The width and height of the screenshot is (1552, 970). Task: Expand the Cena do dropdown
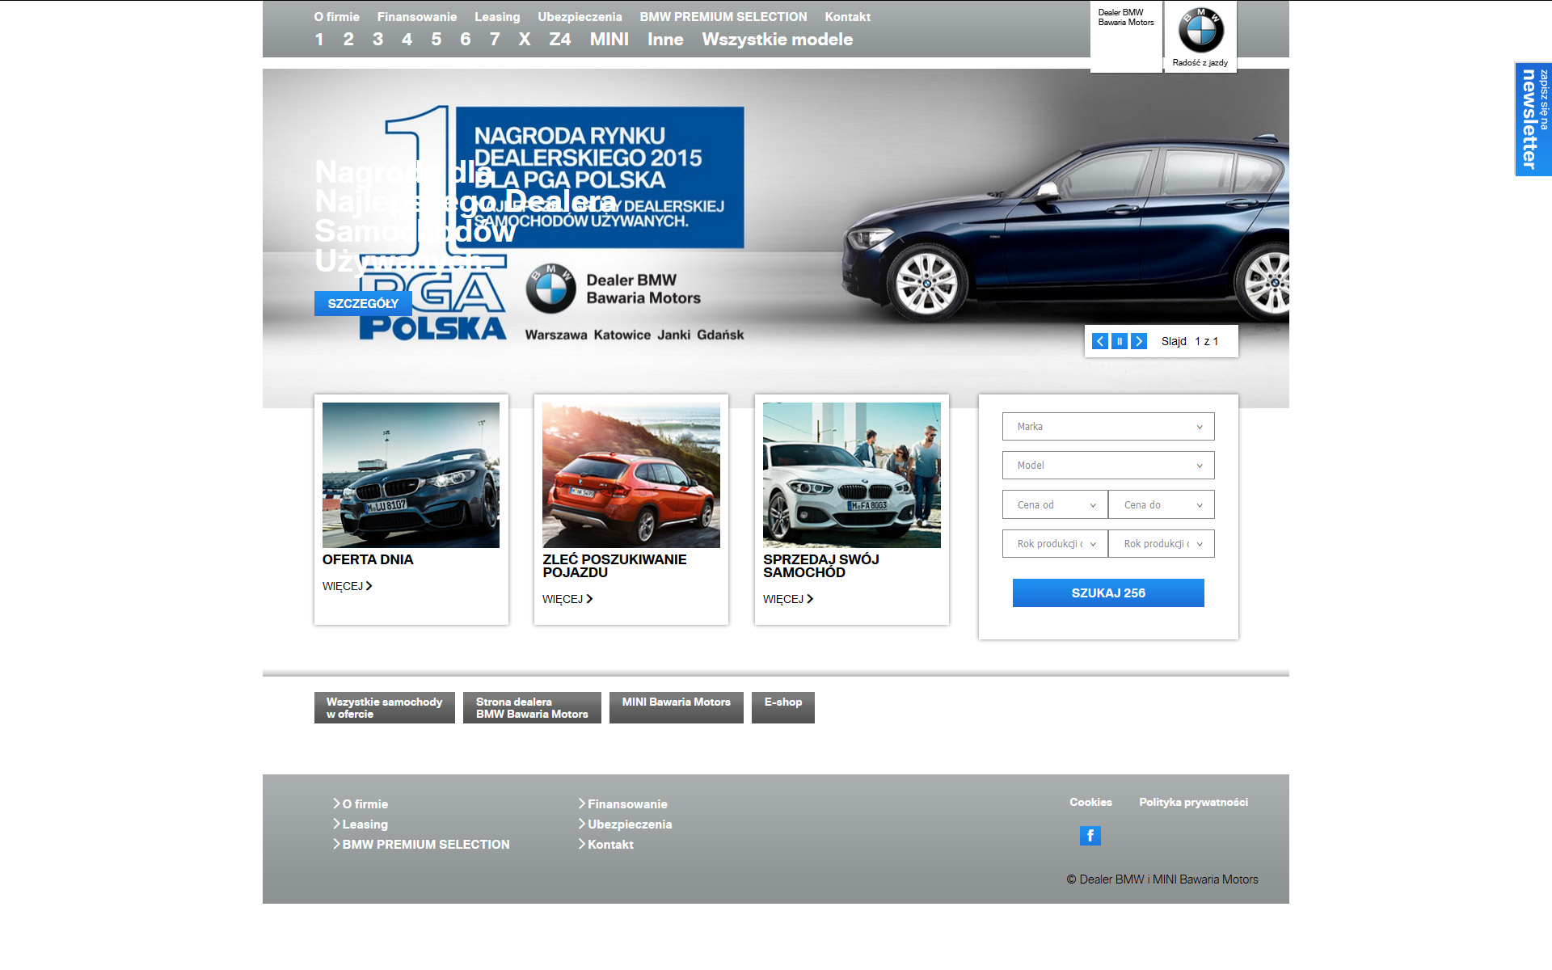tap(1162, 504)
